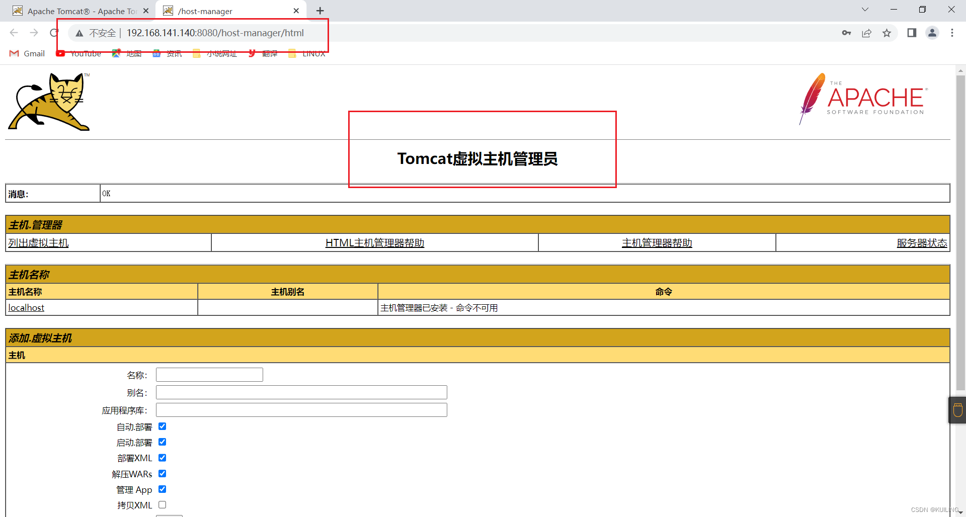966x517 pixels.
Task: Click the 主机管理器已安装 - 命令不可用 cell
Action: (x=664, y=308)
